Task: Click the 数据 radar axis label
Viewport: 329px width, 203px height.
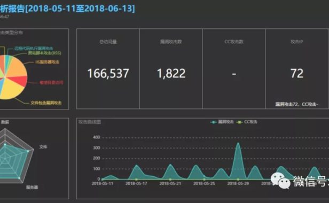Action: [x=5, y=122]
